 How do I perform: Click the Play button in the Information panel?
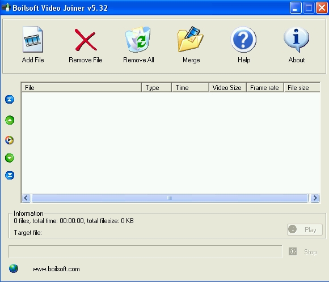(305, 230)
